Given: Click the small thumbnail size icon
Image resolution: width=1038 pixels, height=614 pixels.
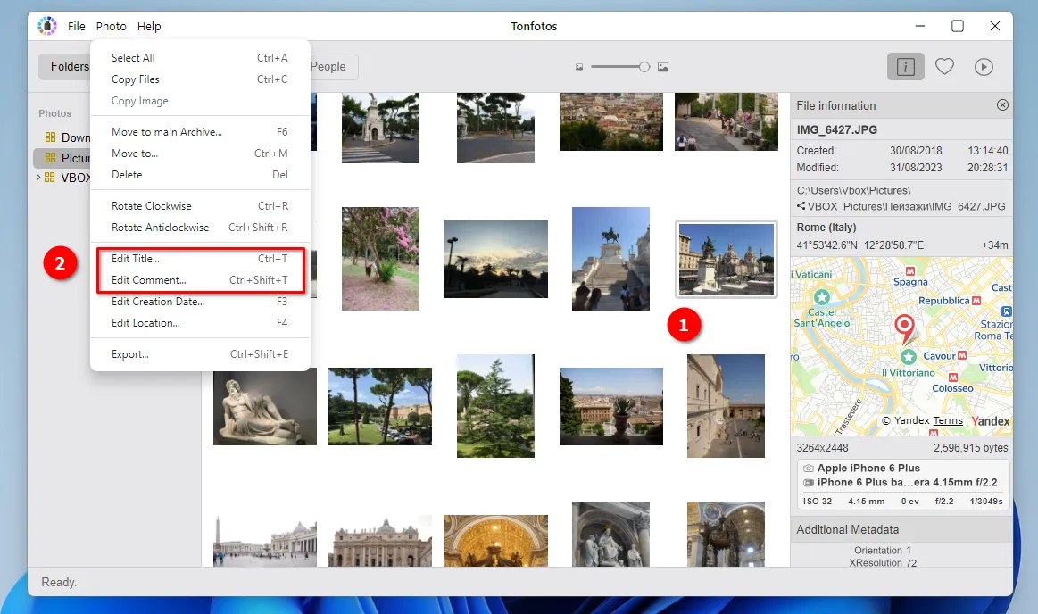Looking at the screenshot, I should tap(579, 67).
